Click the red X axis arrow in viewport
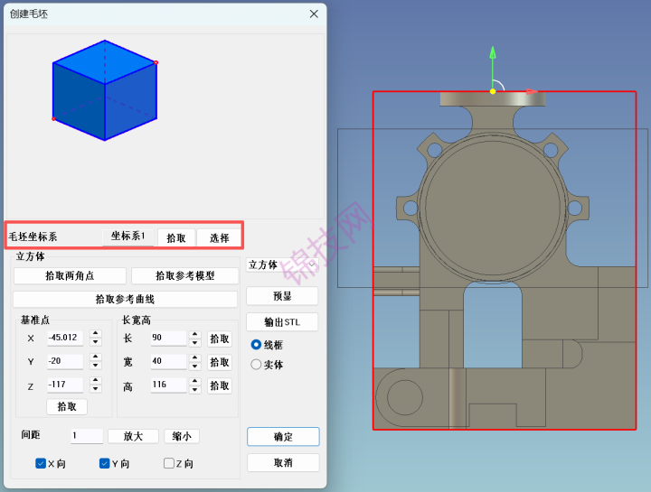This screenshot has height=492, width=651. click(532, 91)
